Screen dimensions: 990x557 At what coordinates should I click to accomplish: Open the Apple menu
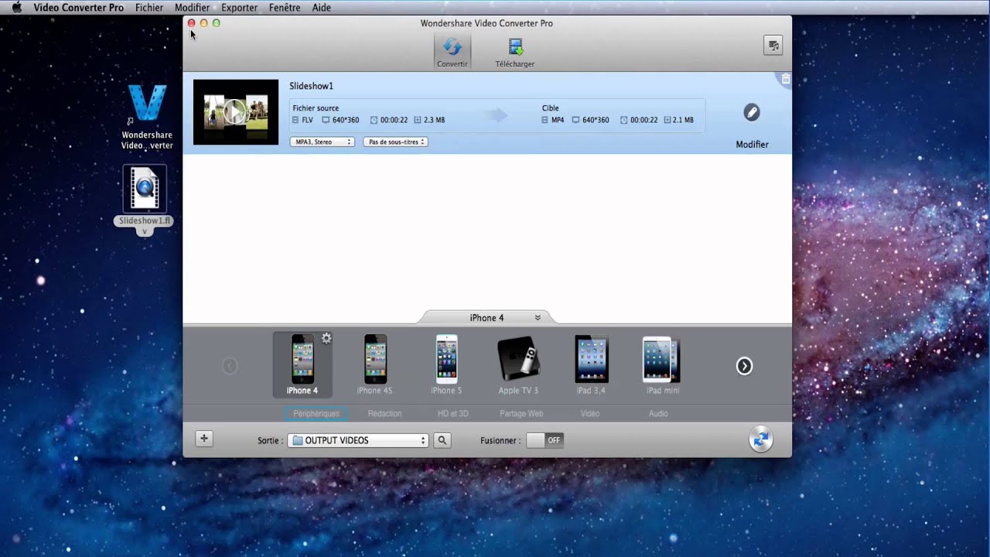pos(16,8)
